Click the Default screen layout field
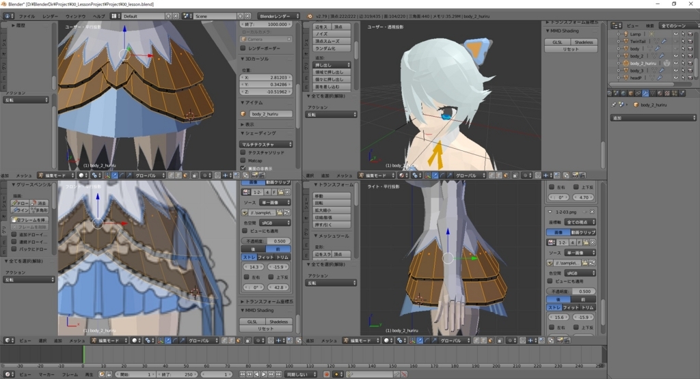 tap(143, 16)
